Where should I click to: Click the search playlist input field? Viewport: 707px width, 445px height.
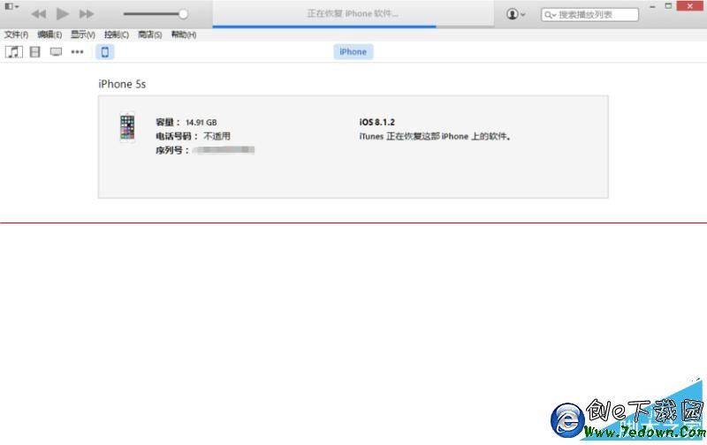point(589,15)
